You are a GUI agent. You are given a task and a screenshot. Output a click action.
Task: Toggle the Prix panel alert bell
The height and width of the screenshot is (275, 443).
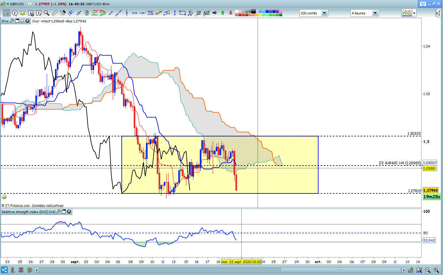pos(22,21)
